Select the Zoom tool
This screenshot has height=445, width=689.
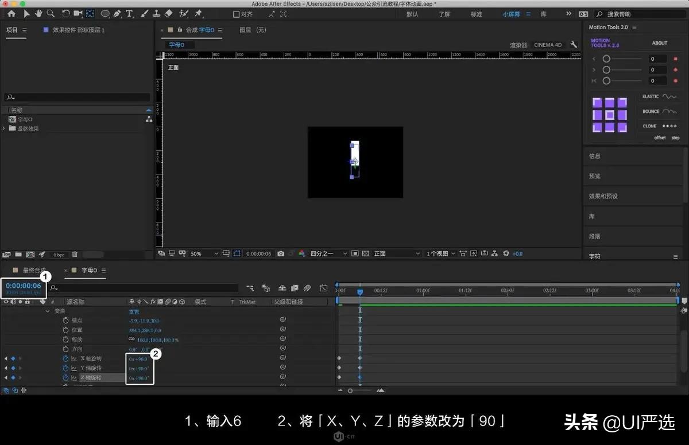(x=51, y=14)
